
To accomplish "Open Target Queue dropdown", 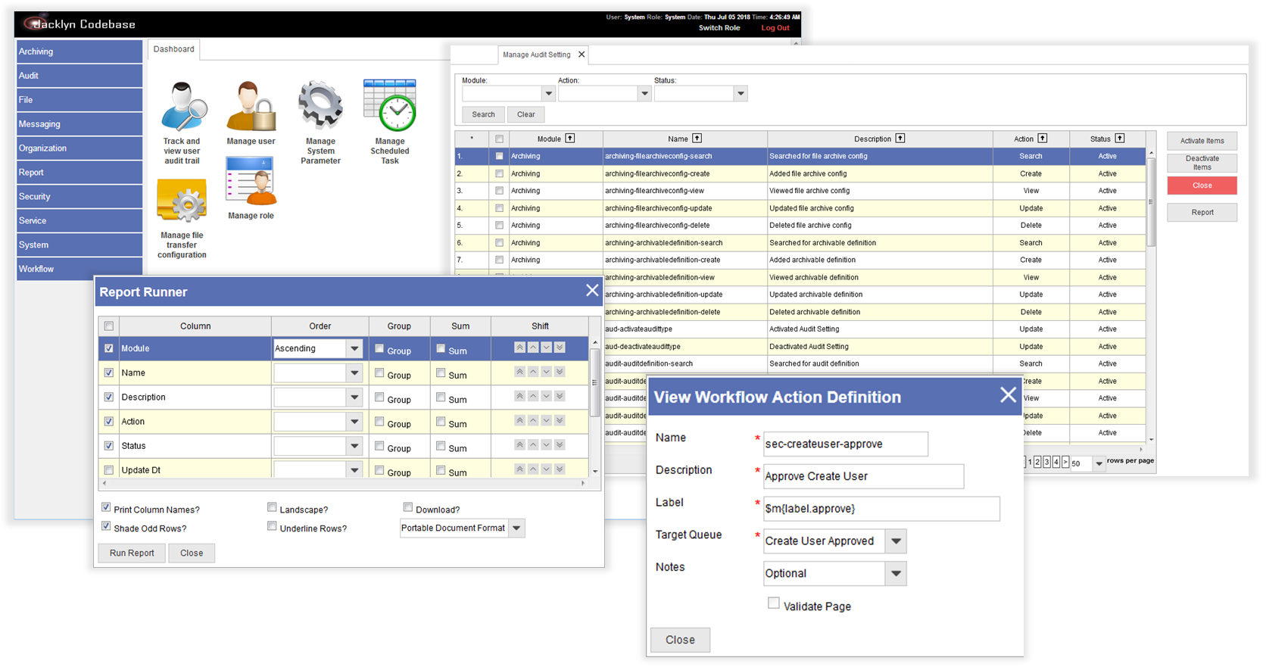I will click(896, 541).
